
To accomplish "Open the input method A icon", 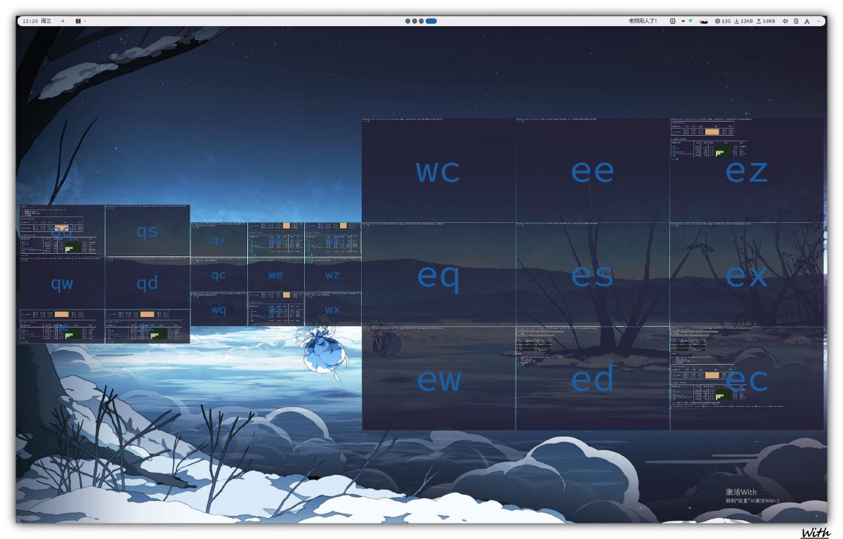I will click(807, 21).
